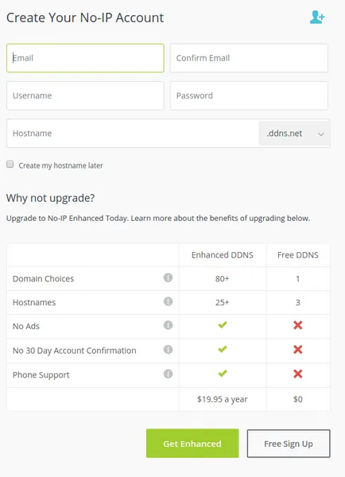Open info icon for Domain Choices
Image resolution: width=345 pixels, height=477 pixels.
click(x=168, y=277)
